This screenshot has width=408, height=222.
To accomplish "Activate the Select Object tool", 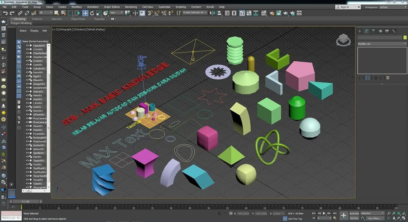I will tap(56, 13).
